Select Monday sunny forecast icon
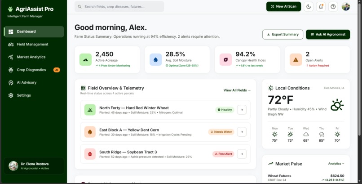Viewport: 362px width, 184px height. click(x=274, y=135)
